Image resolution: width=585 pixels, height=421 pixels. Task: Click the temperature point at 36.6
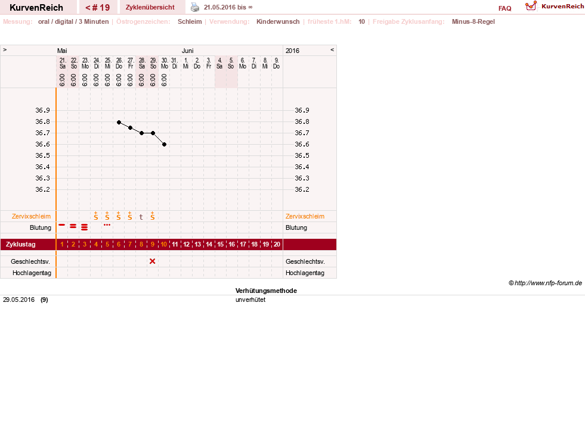pyautogui.click(x=164, y=144)
